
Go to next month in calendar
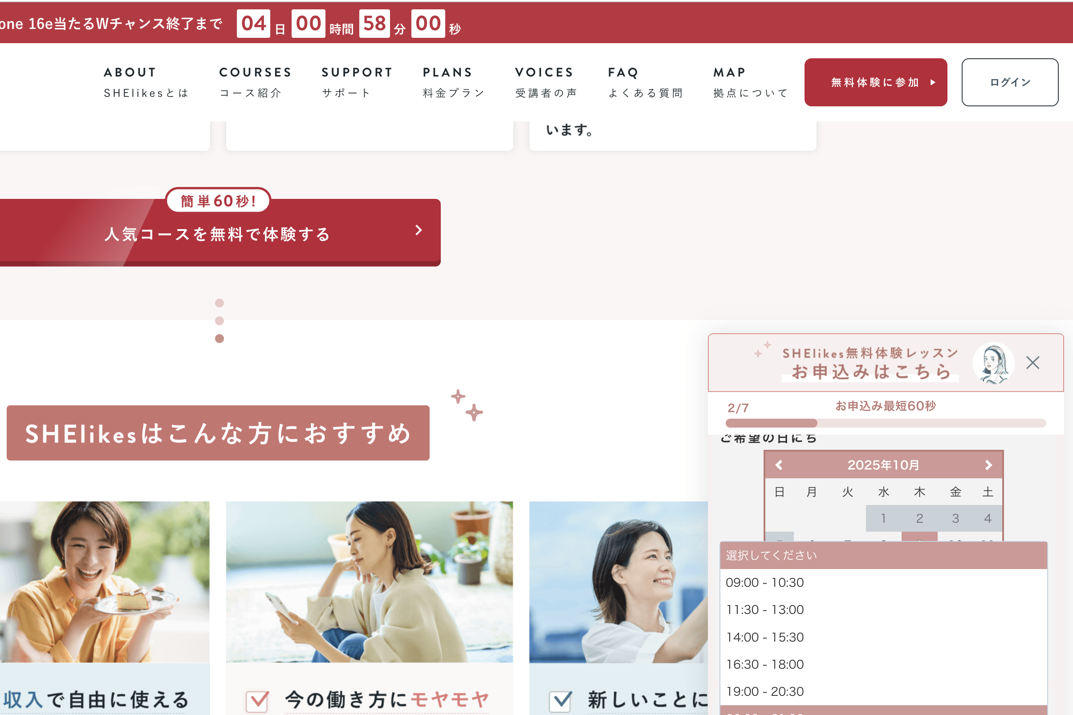coord(988,465)
